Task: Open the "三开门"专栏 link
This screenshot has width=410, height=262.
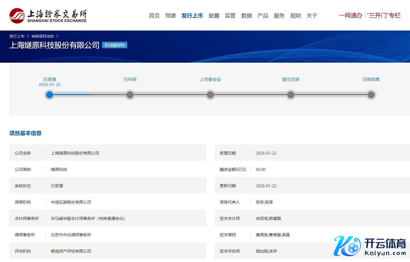Action: [x=384, y=16]
